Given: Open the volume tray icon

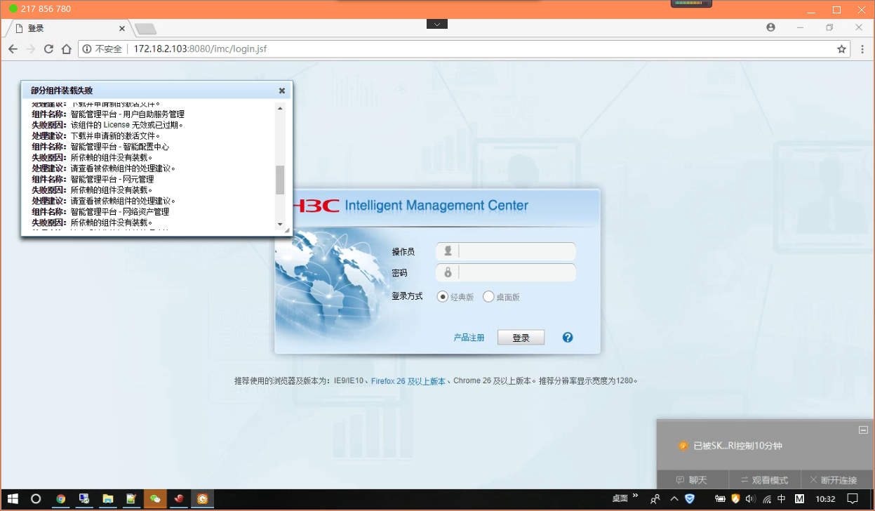Looking at the screenshot, I should pos(750,499).
